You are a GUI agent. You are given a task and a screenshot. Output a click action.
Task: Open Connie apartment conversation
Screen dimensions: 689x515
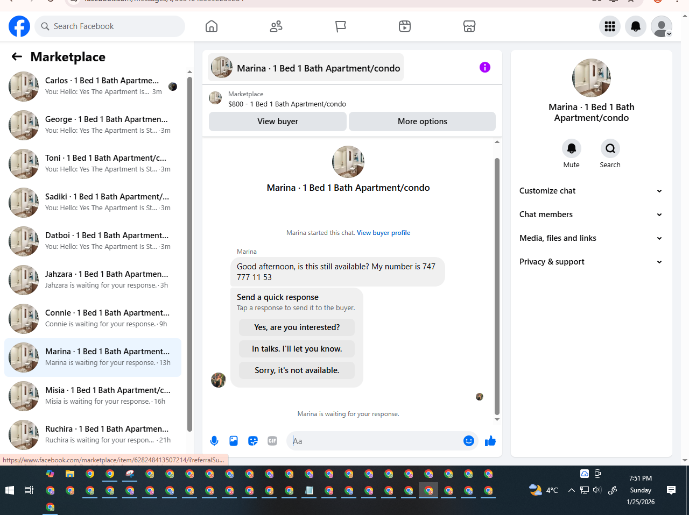click(93, 319)
